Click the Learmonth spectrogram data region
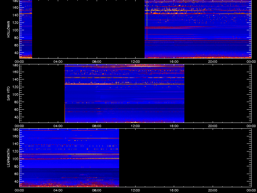 pos(69,158)
